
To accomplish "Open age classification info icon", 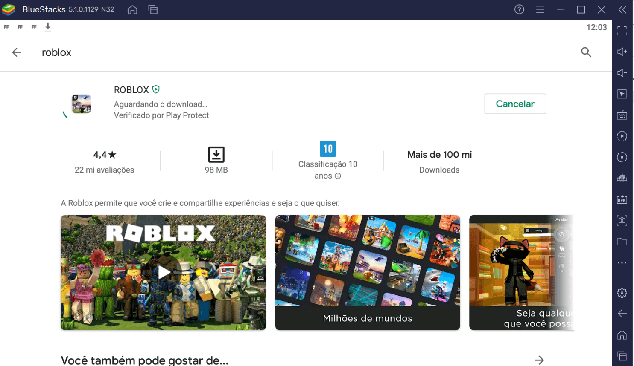I will 338,176.
